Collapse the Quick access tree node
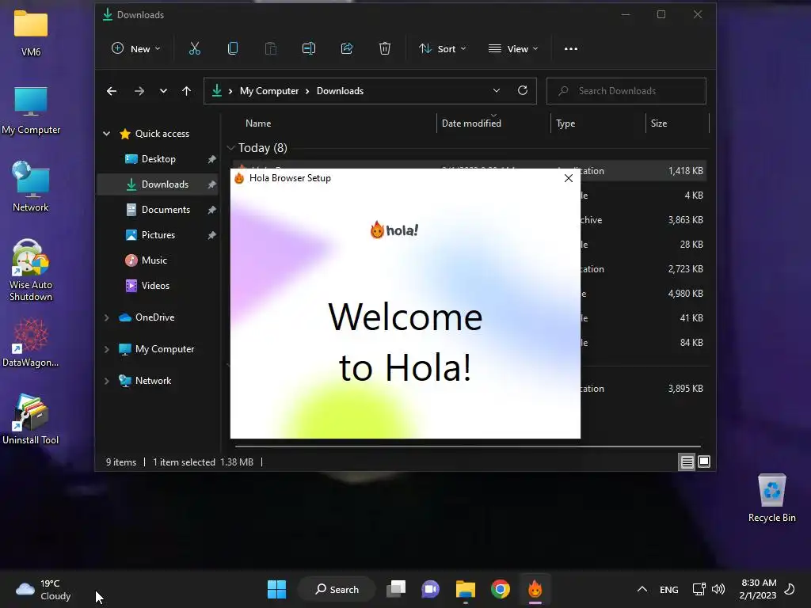The width and height of the screenshot is (811, 608). [107, 134]
